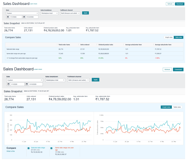
Task: Select Table view tab in top Compare Sales
Action: click(x=178, y=37)
